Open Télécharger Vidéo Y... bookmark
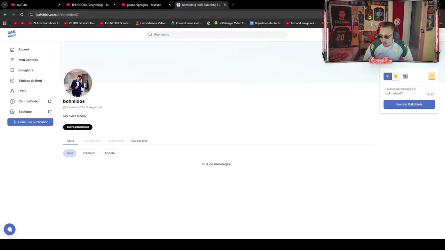The width and height of the screenshot is (445, 250). click(230, 23)
